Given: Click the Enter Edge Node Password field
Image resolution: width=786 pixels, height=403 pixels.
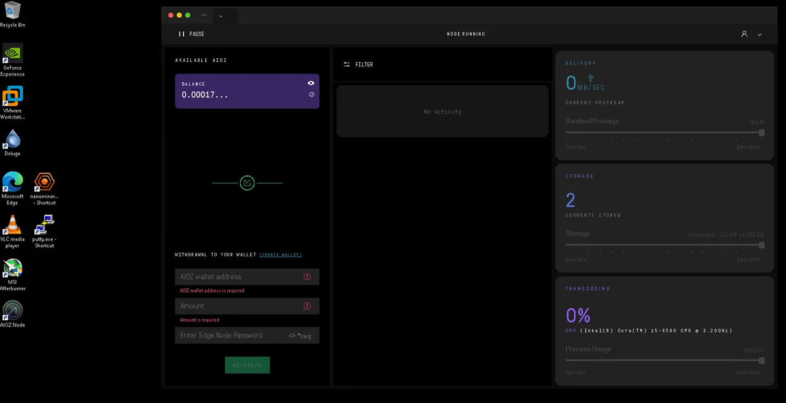Looking at the screenshot, I should coord(230,336).
